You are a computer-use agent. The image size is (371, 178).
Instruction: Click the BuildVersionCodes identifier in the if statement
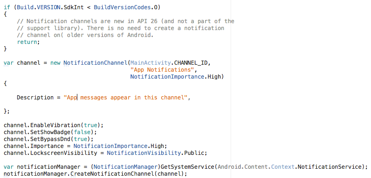[122, 7]
